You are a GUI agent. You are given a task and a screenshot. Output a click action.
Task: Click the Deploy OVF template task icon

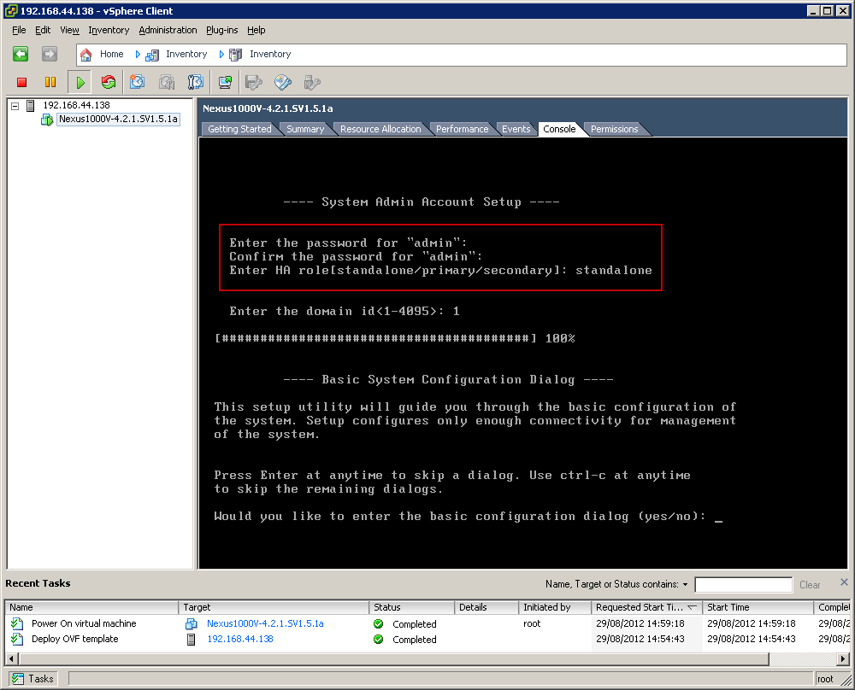(17, 639)
